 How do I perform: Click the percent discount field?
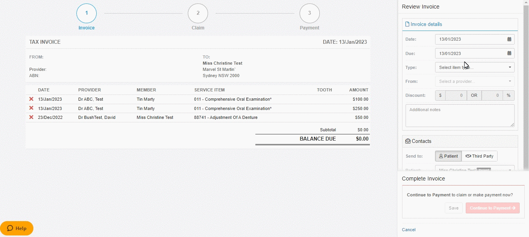(x=492, y=95)
